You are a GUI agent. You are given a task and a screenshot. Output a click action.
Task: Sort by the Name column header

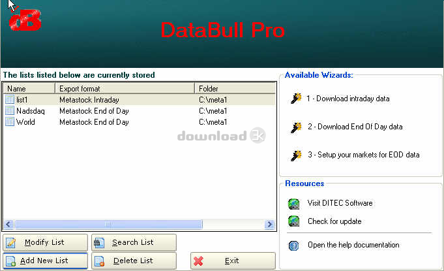pos(29,88)
